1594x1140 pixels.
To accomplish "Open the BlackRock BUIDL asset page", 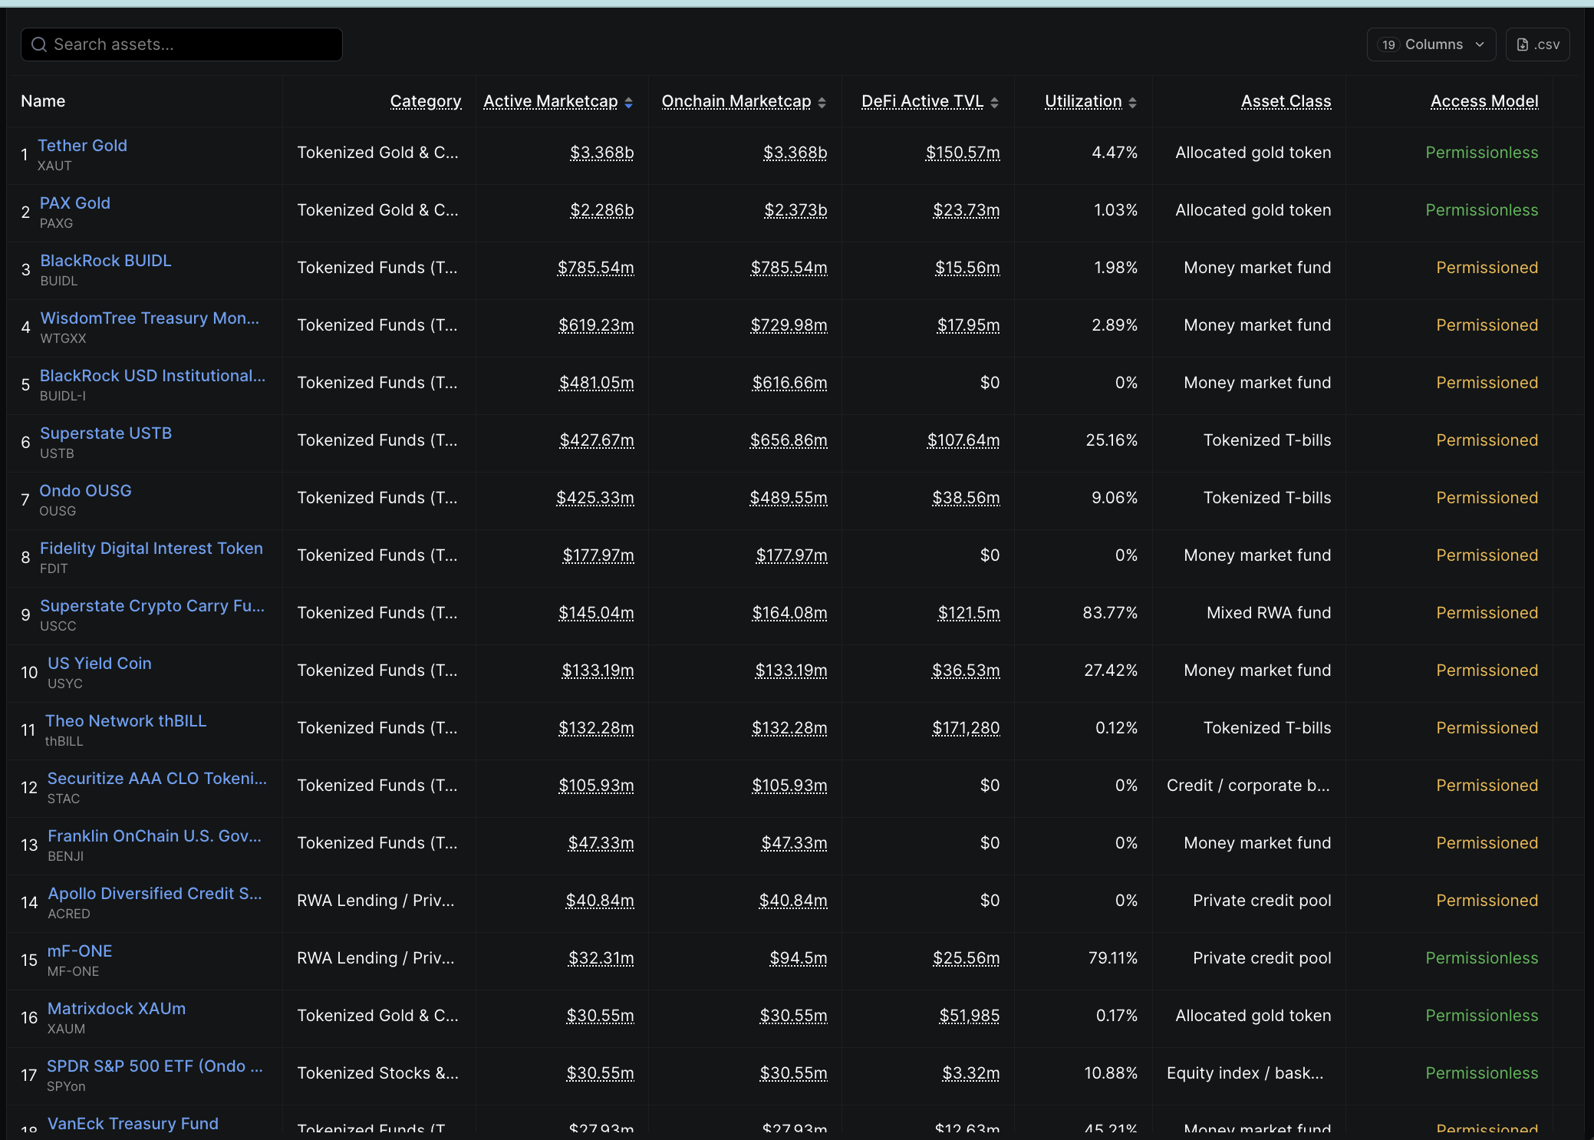I will tap(105, 260).
